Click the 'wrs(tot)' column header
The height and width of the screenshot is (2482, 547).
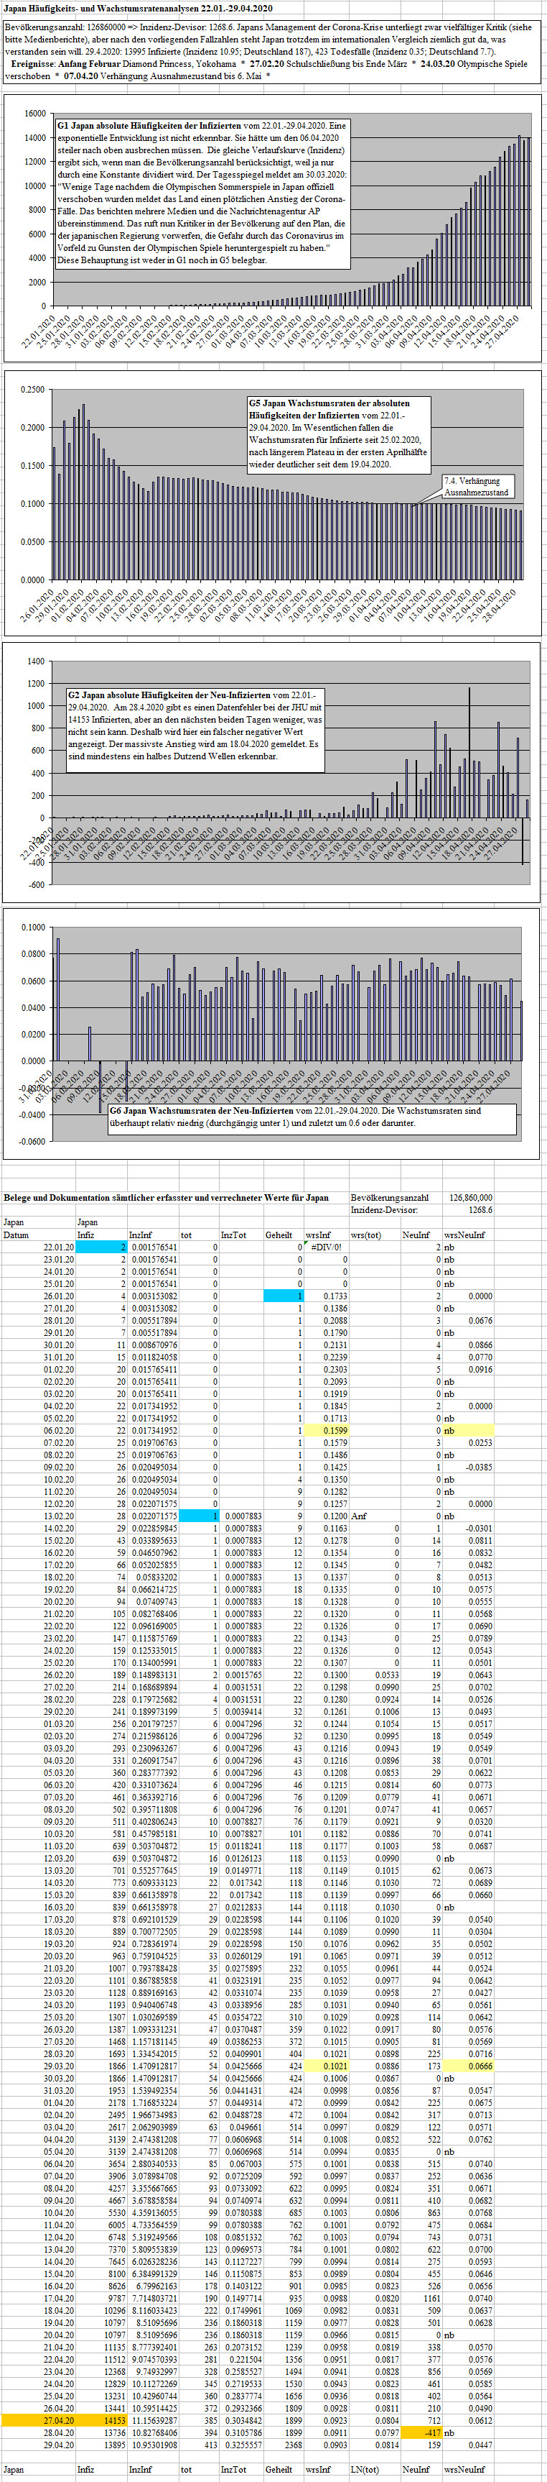(365, 1235)
